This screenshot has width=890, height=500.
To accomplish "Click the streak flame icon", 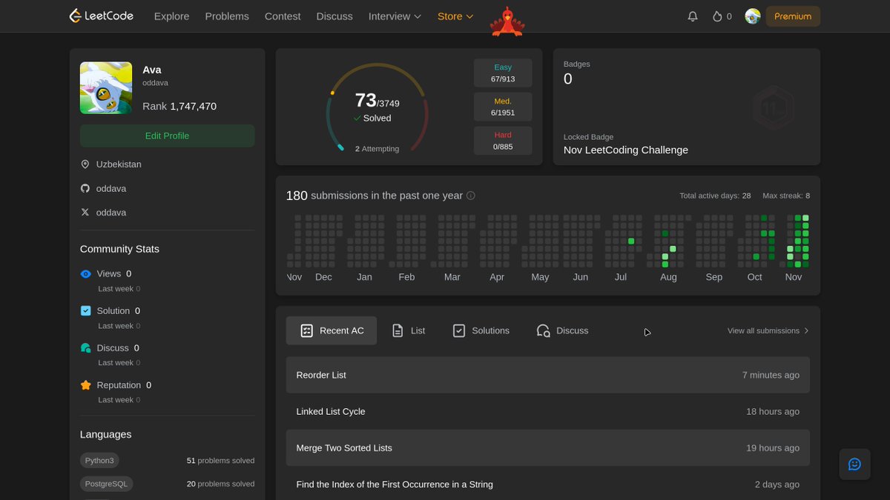I will 717,16.
